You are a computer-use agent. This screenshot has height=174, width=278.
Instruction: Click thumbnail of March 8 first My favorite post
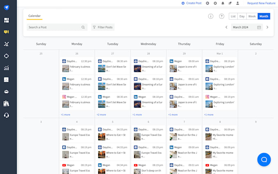pos(208,137)
